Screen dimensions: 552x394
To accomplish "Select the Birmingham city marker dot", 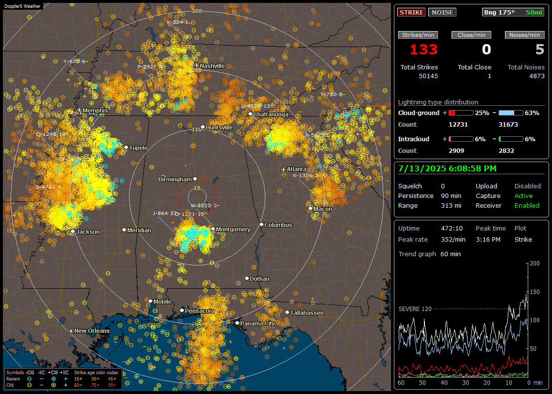I will (x=195, y=179).
